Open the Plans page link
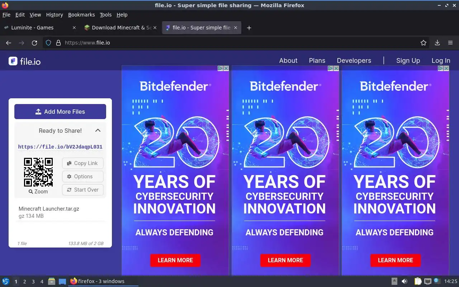Image resolution: width=459 pixels, height=287 pixels. (x=317, y=61)
